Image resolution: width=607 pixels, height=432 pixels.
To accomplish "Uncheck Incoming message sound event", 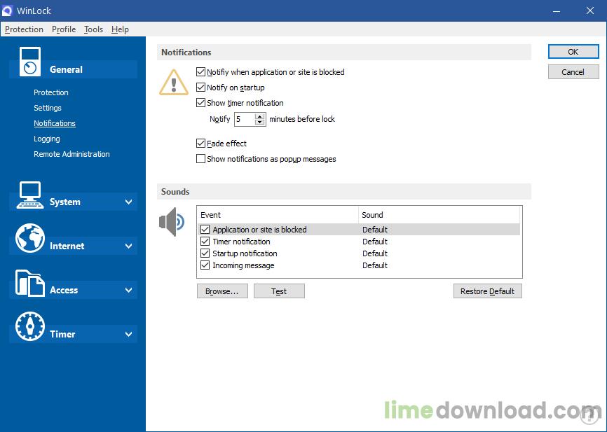I will pyautogui.click(x=205, y=265).
